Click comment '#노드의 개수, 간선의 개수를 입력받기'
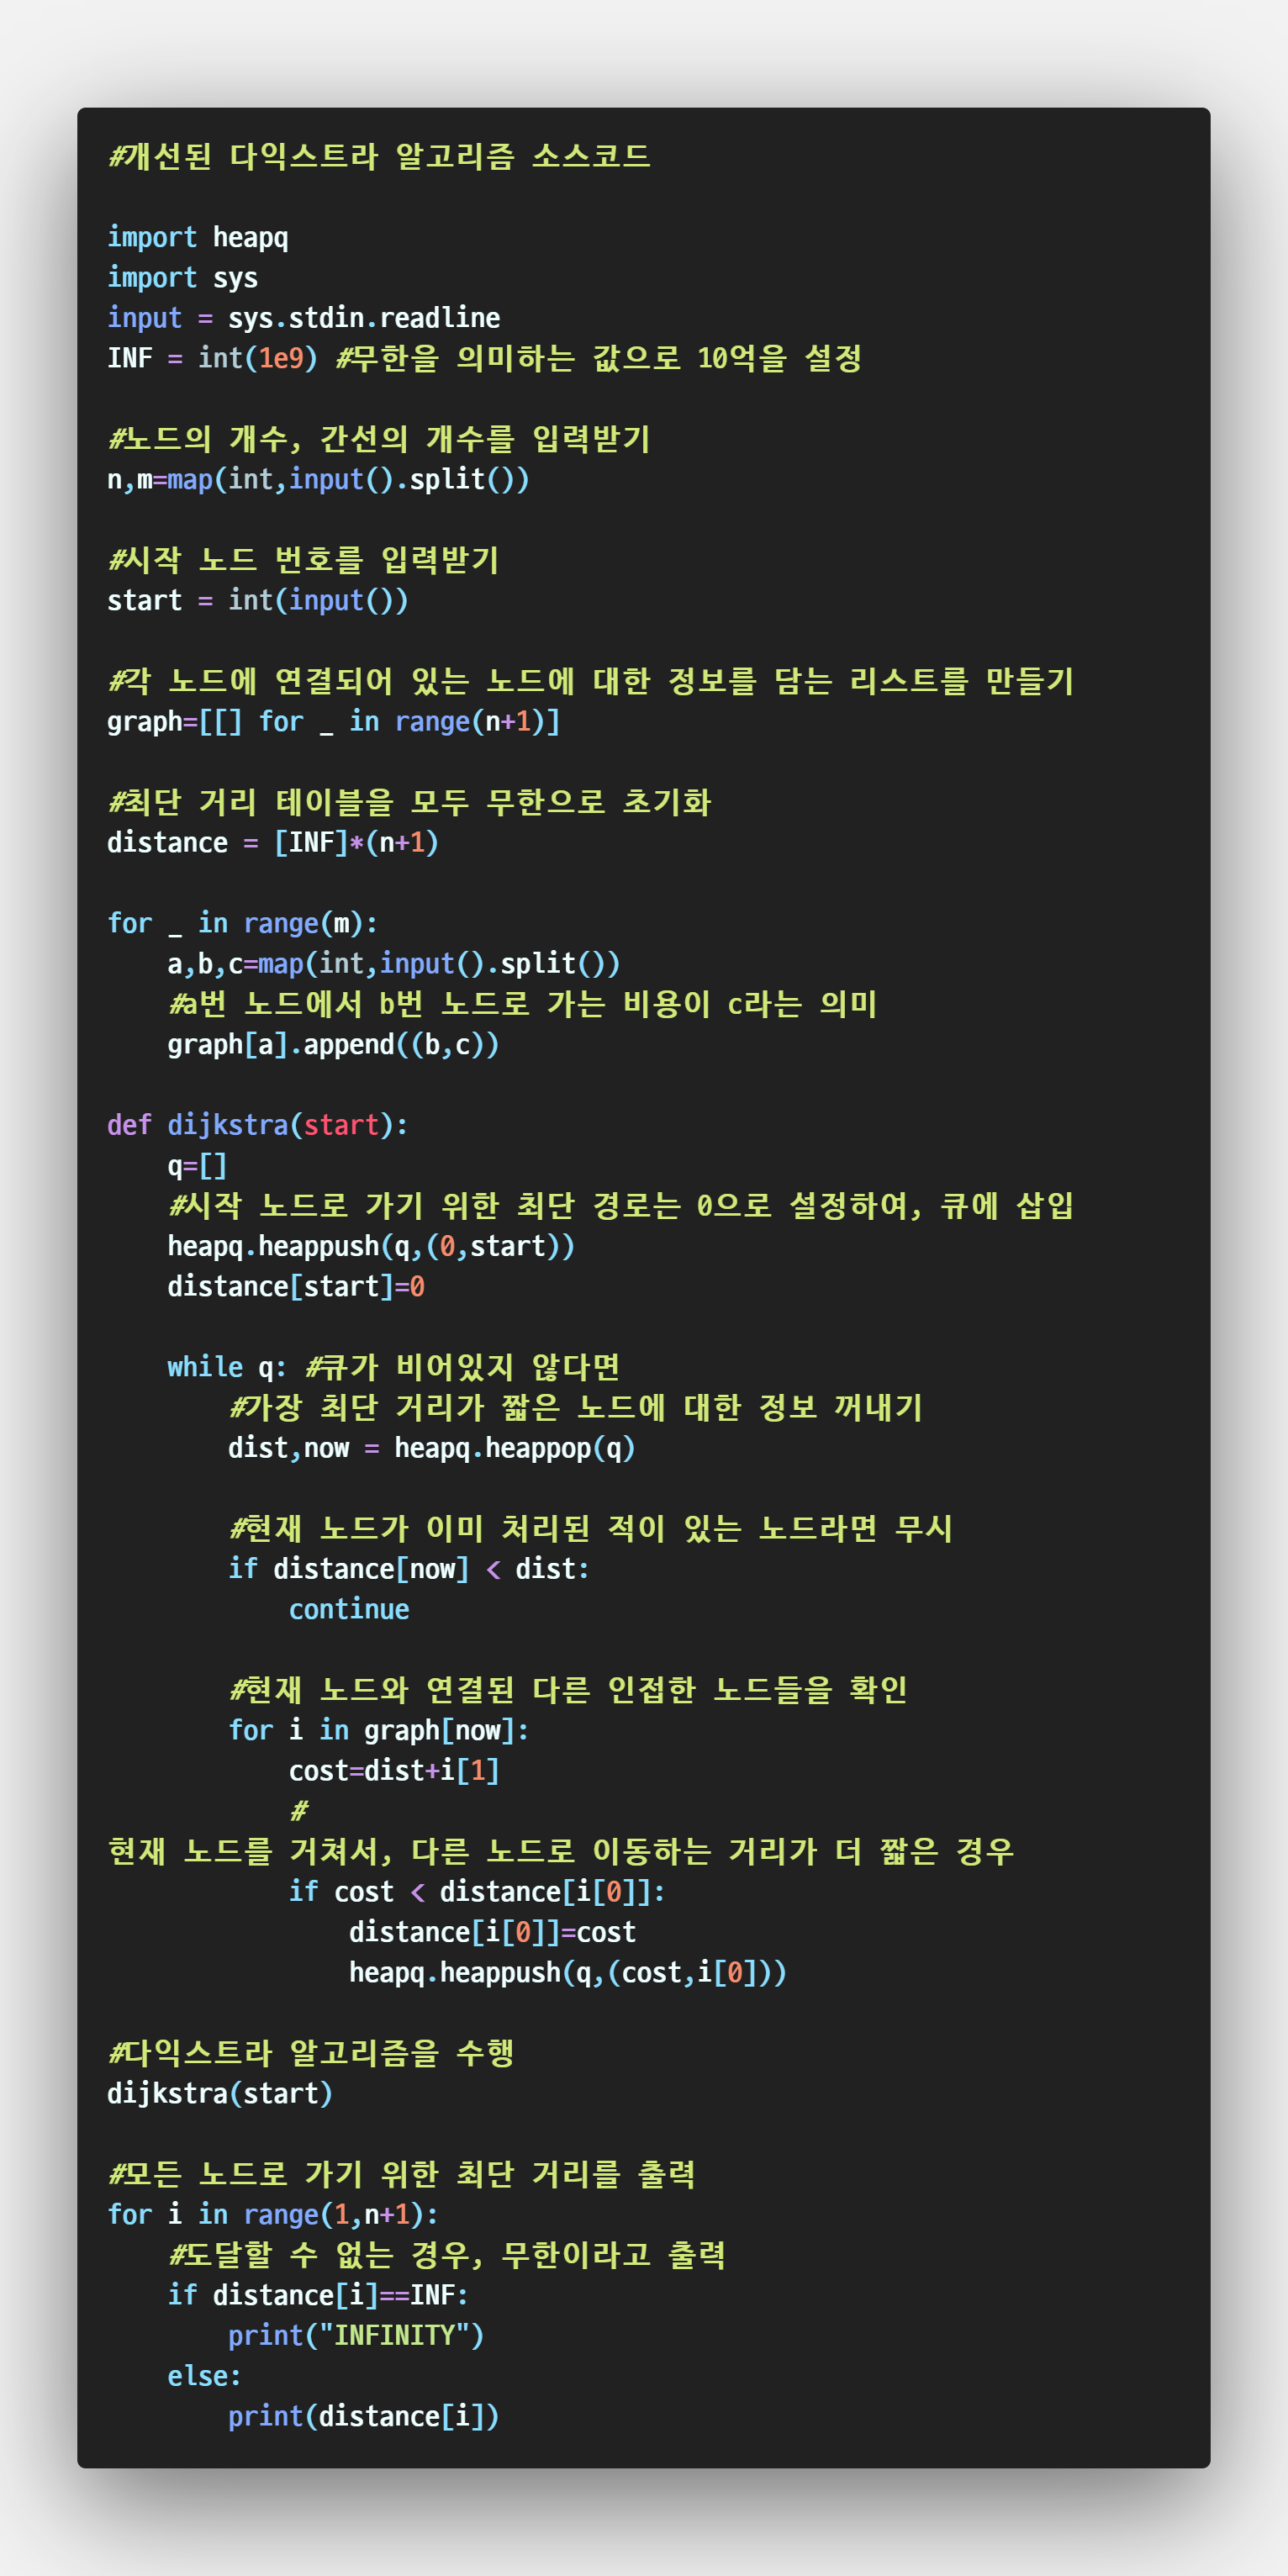Viewport: 1288px width, 2576px height. tap(379, 439)
